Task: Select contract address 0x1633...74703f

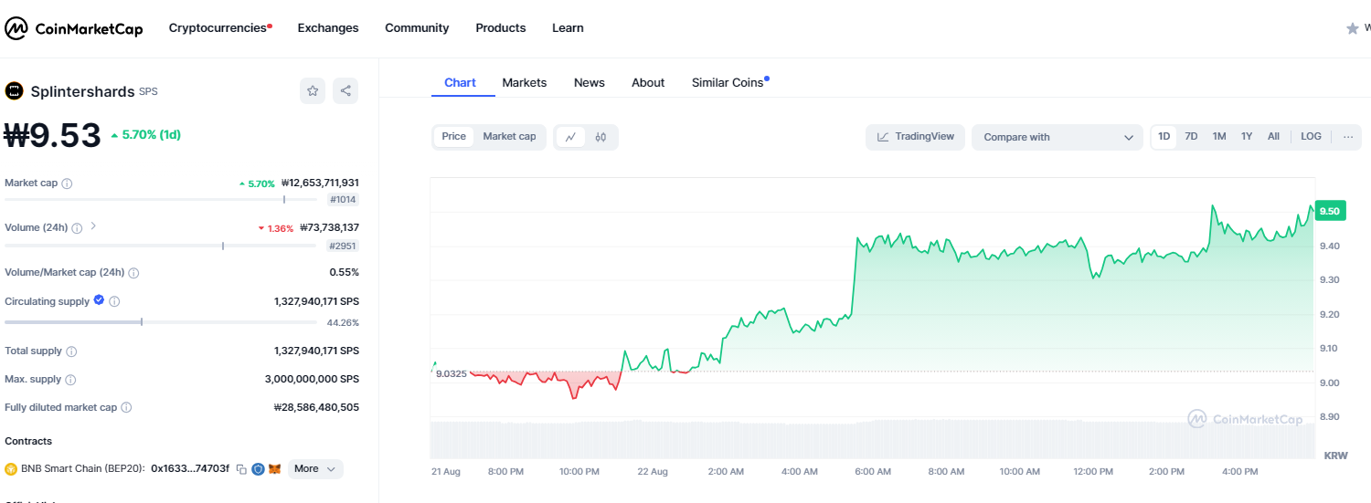Action: coord(192,469)
